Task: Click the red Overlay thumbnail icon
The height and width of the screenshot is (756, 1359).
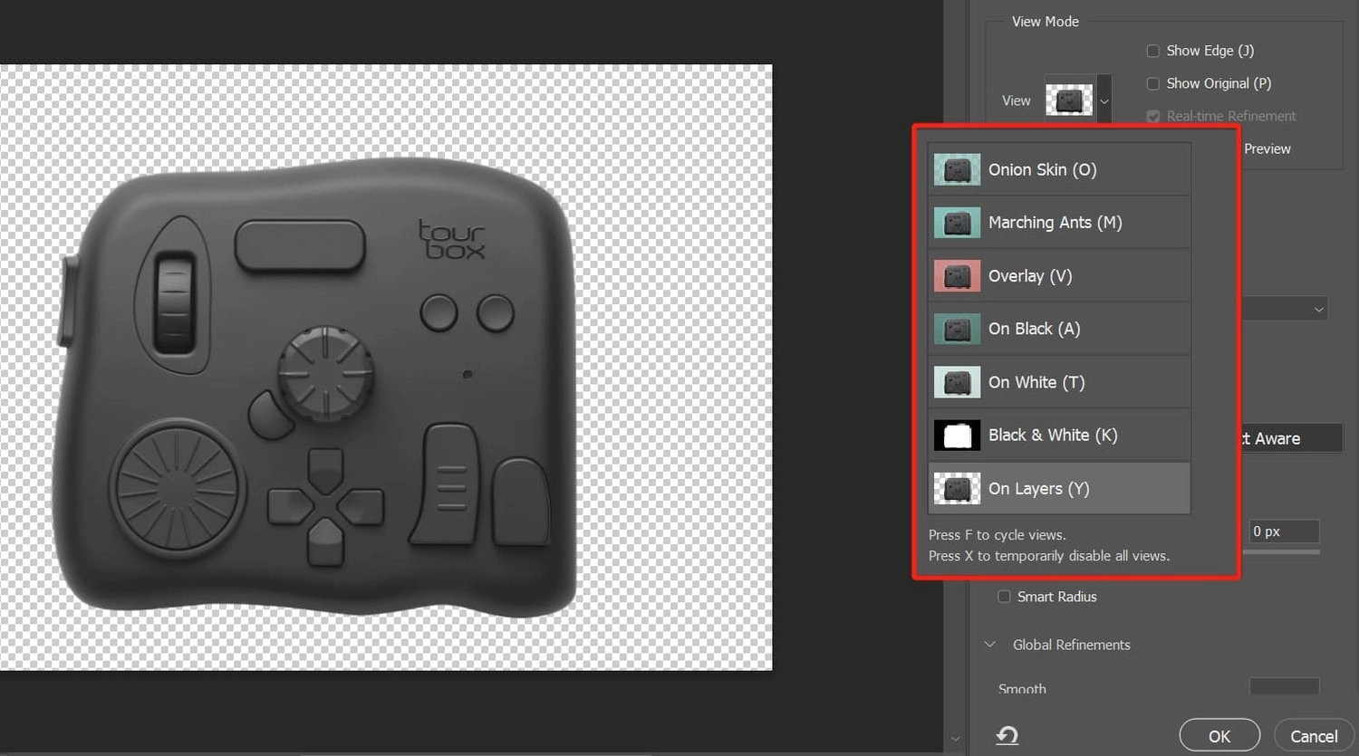Action: click(957, 276)
